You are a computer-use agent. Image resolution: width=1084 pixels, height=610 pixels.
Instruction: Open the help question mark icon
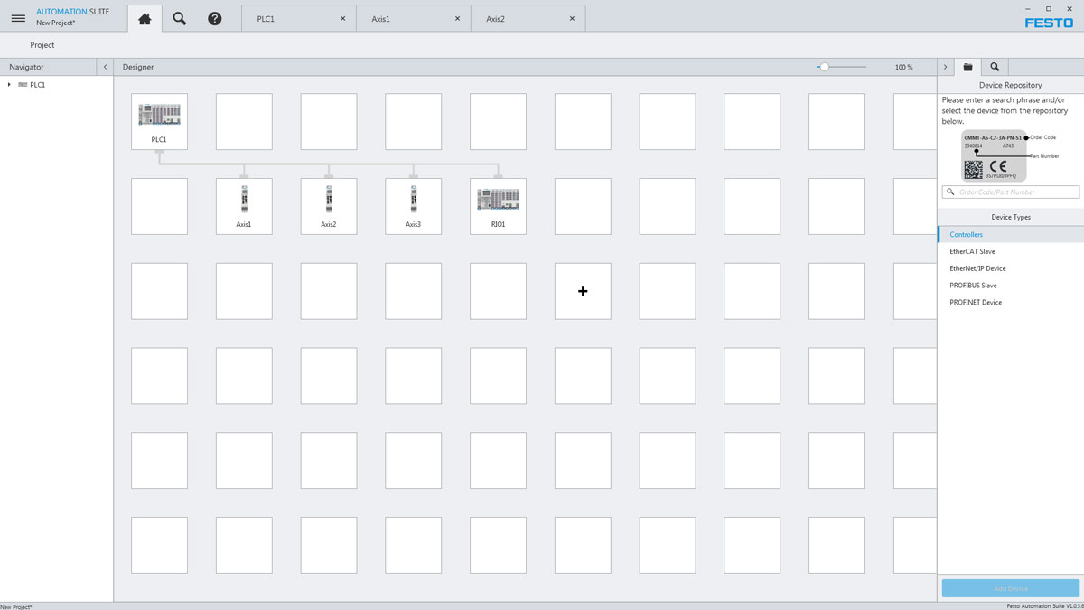click(x=215, y=18)
